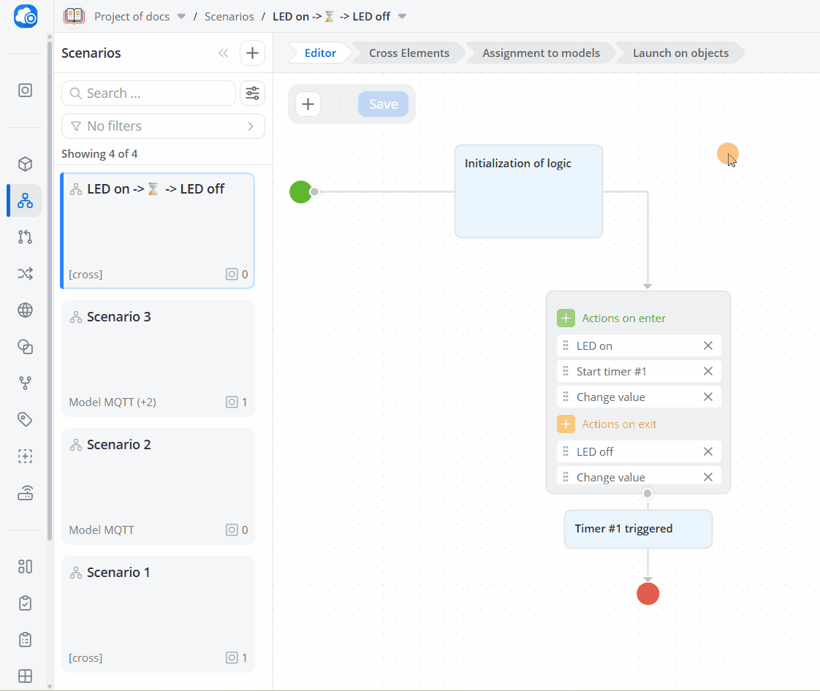
Task: Expand the No filters selector
Action: click(163, 126)
